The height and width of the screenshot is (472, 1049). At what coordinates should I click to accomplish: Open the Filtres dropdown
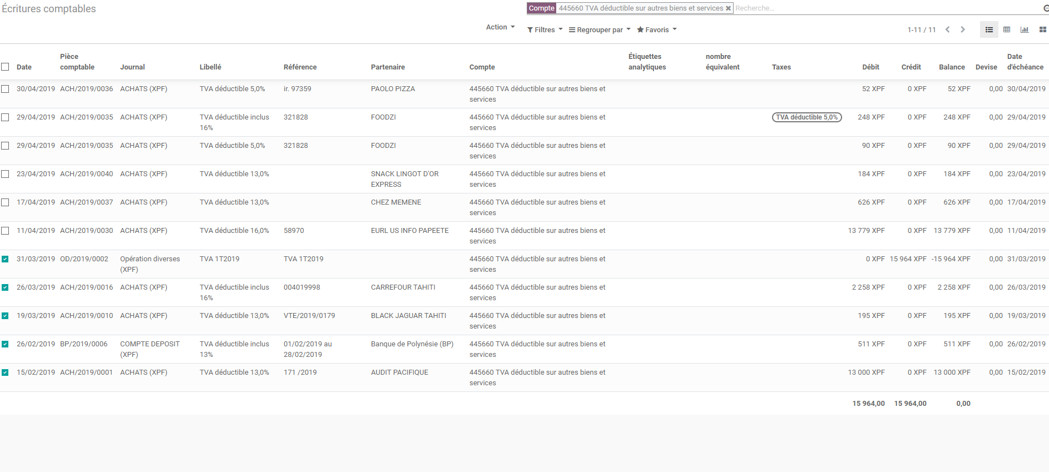(x=545, y=29)
